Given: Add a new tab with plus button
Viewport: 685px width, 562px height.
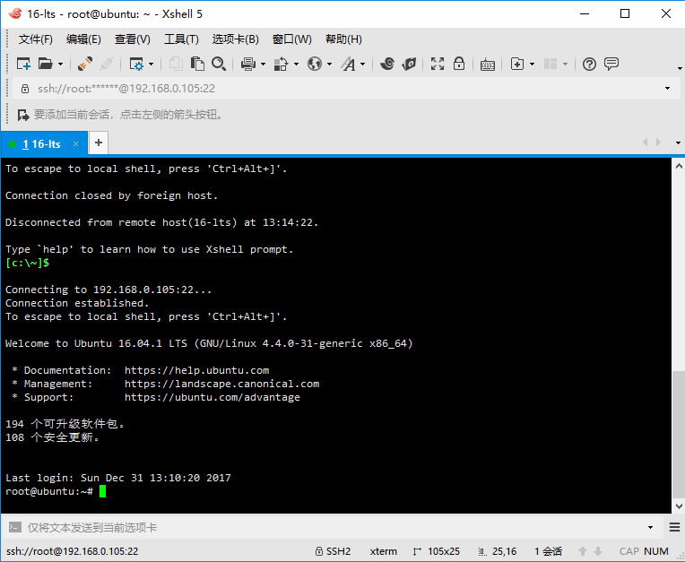Looking at the screenshot, I should [99, 143].
